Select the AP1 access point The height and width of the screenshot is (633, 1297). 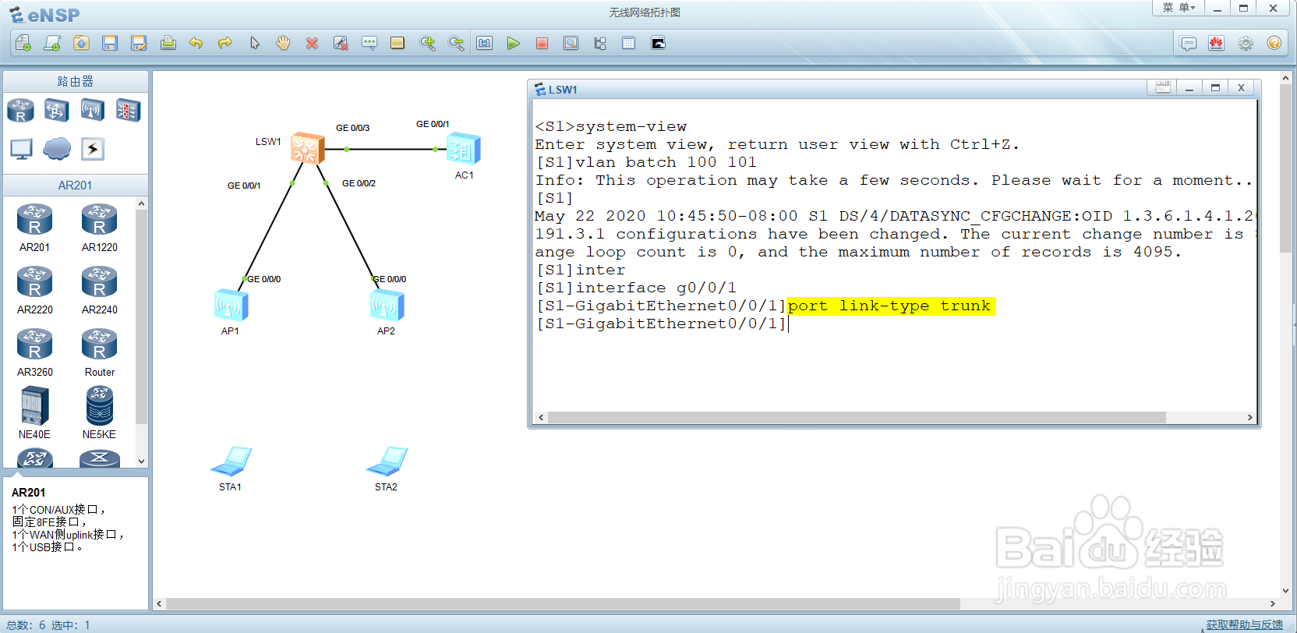231,305
